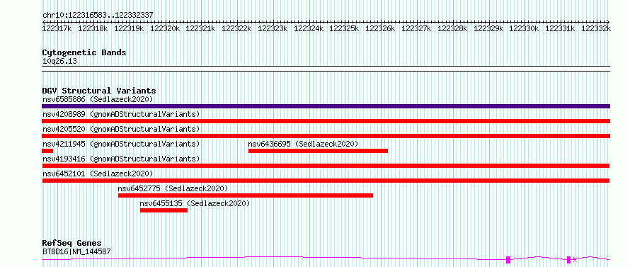This screenshot has width=630, height=267.
Task: Click ruler position 122318k
Action: pos(93,28)
